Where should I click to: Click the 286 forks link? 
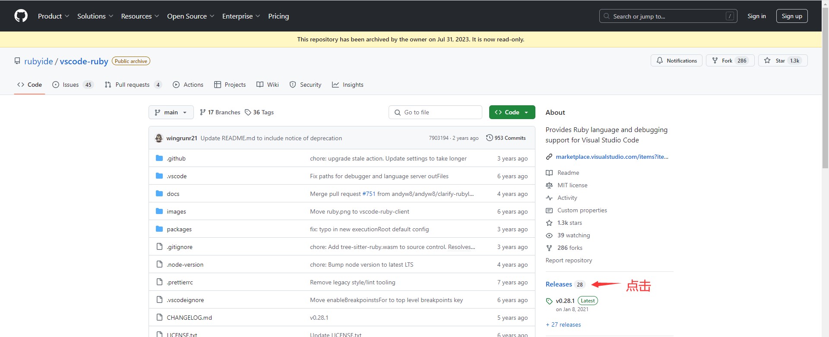tap(570, 248)
